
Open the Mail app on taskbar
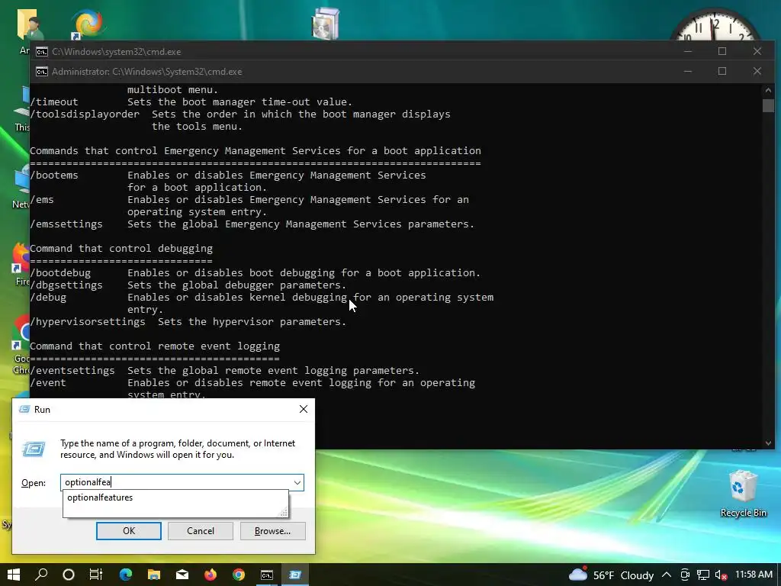coord(182,575)
